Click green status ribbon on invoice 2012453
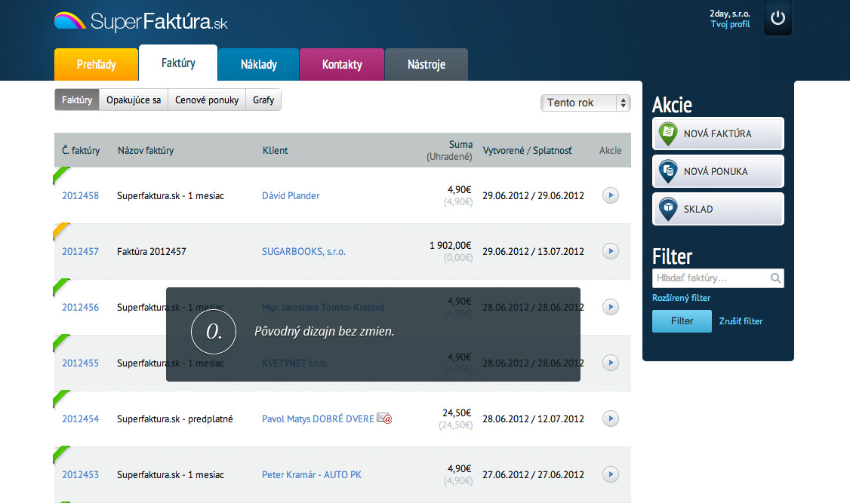 pyautogui.click(x=60, y=454)
